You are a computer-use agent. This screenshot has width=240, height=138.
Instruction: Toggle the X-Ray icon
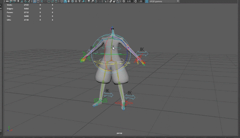pos(111,1)
